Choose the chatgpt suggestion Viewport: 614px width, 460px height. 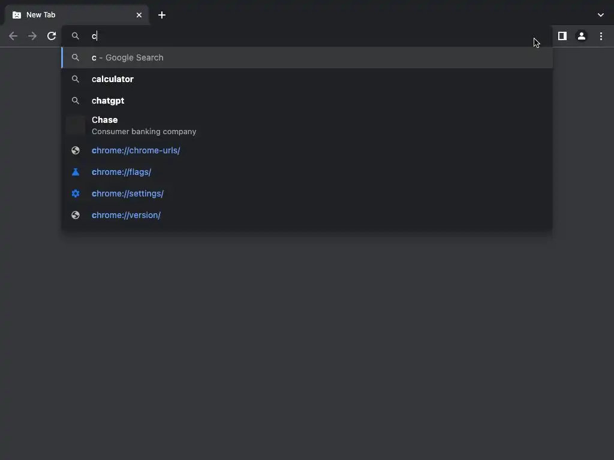pyautogui.click(x=307, y=101)
